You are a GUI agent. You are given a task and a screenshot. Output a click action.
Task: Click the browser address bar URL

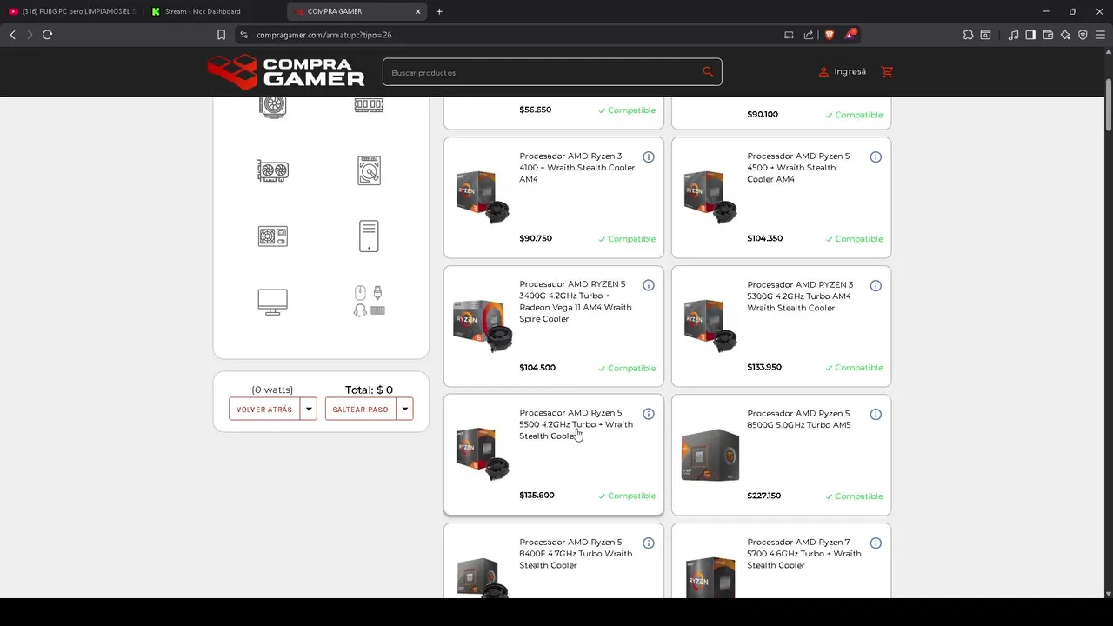323,35
